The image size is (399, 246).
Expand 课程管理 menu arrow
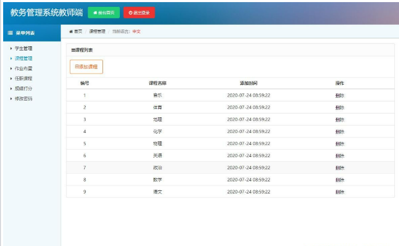[x=11, y=58]
